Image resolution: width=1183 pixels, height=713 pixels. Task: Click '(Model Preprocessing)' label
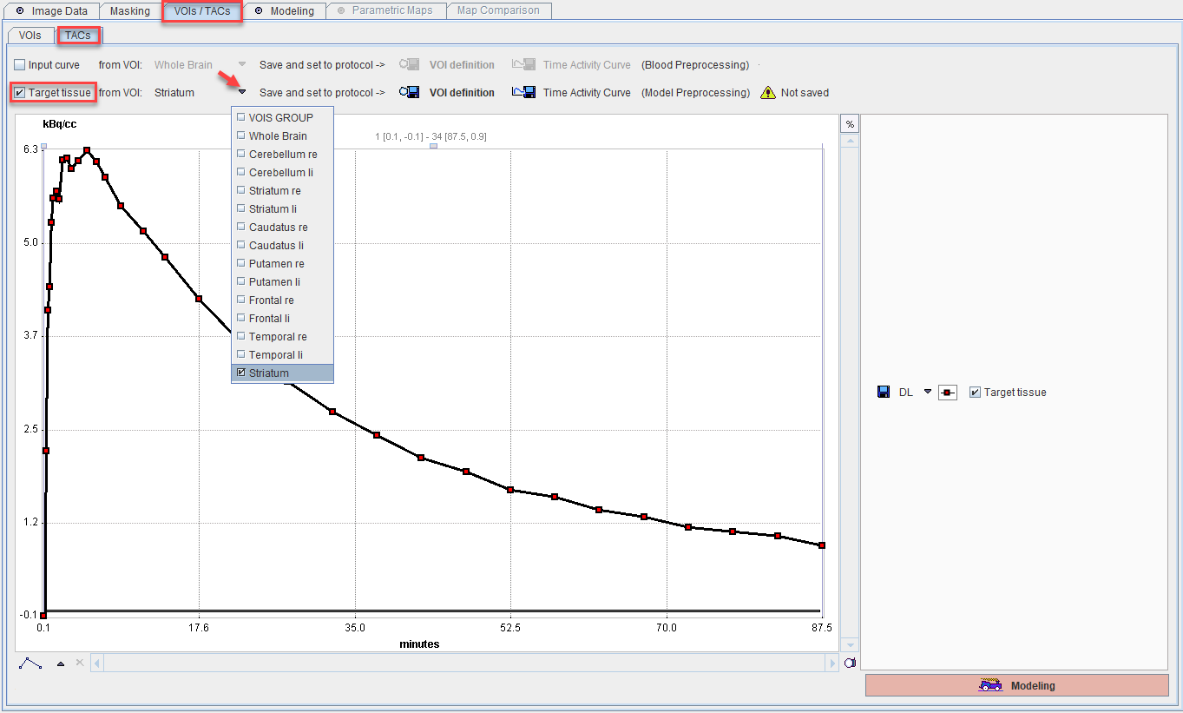(x=695, y=93)
